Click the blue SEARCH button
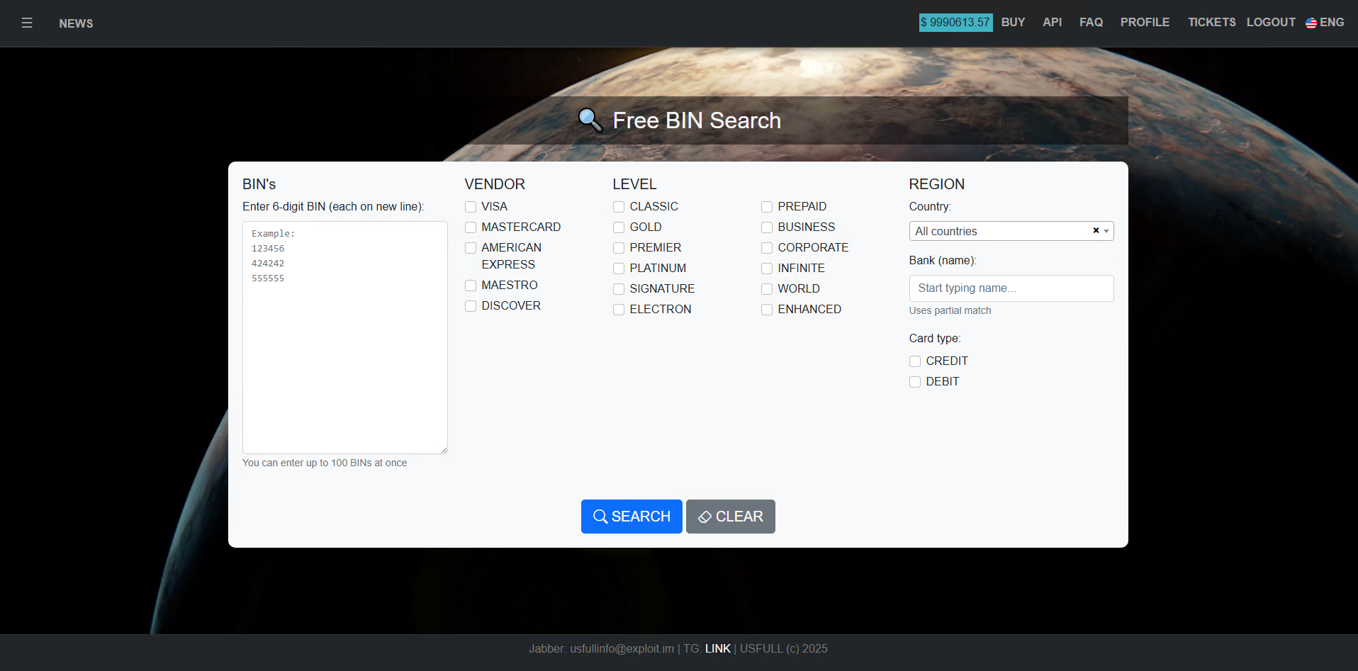Viewport: 1358px width, 671px height. tap(632, 517)
